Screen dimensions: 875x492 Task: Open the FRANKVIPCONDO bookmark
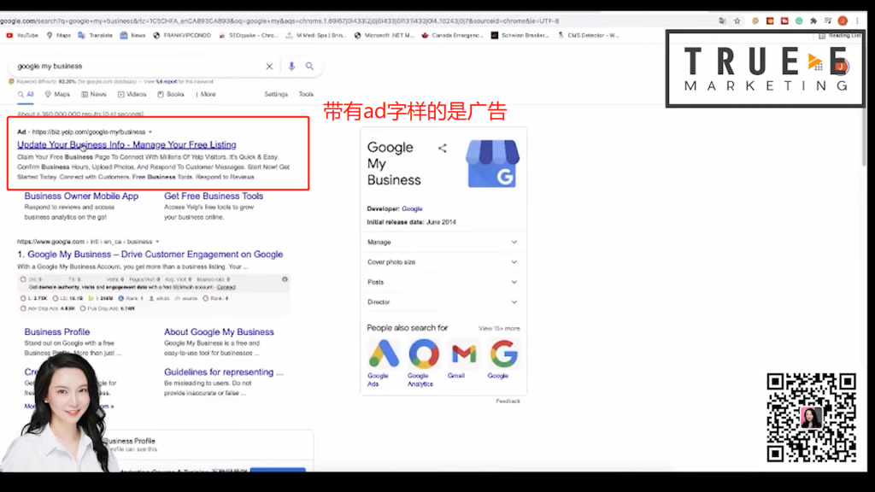pyautogui.click(x=182, y=35)
